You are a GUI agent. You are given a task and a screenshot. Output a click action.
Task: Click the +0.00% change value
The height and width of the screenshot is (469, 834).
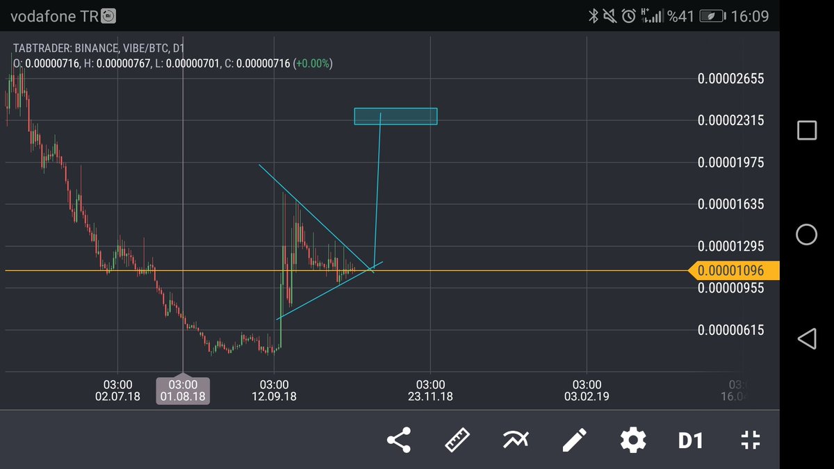(x=313, y=63)
